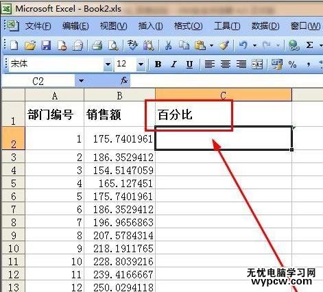
Task: Open the 工具(T) menu
Action: pos(227,26)
